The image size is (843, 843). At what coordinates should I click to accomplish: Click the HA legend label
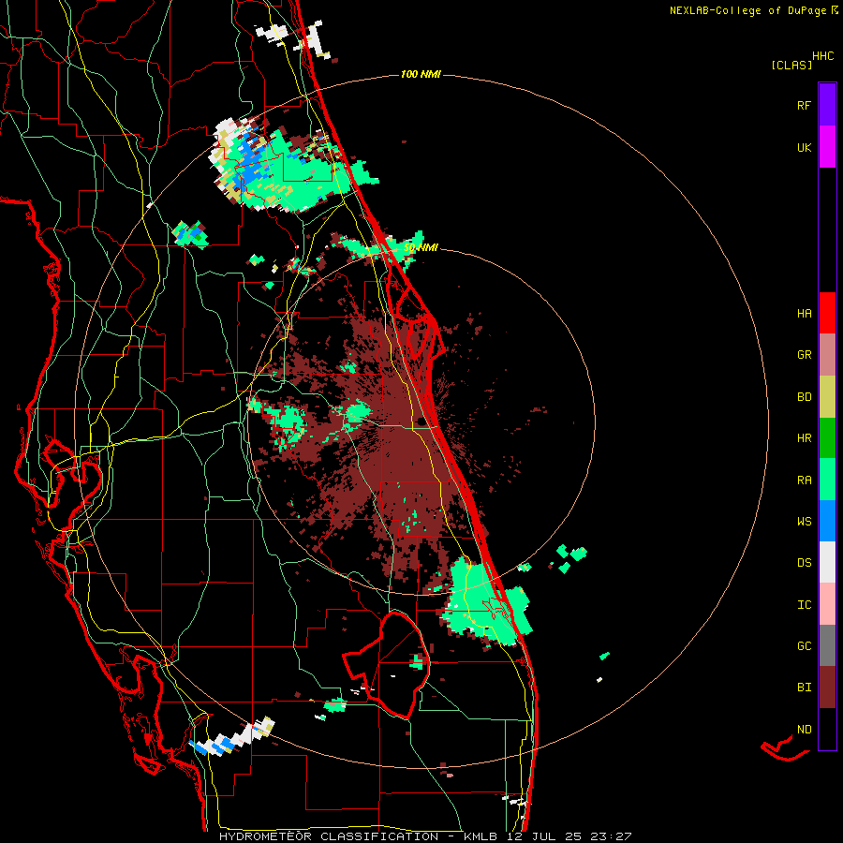tap(804, 313)
